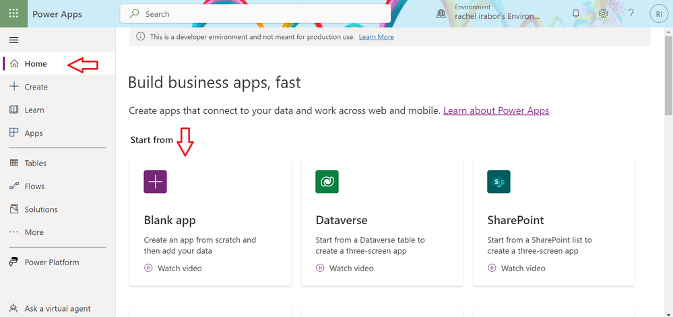Open Tables in left navigation
The height and width of the screenshot is (317, 673).
57,163
